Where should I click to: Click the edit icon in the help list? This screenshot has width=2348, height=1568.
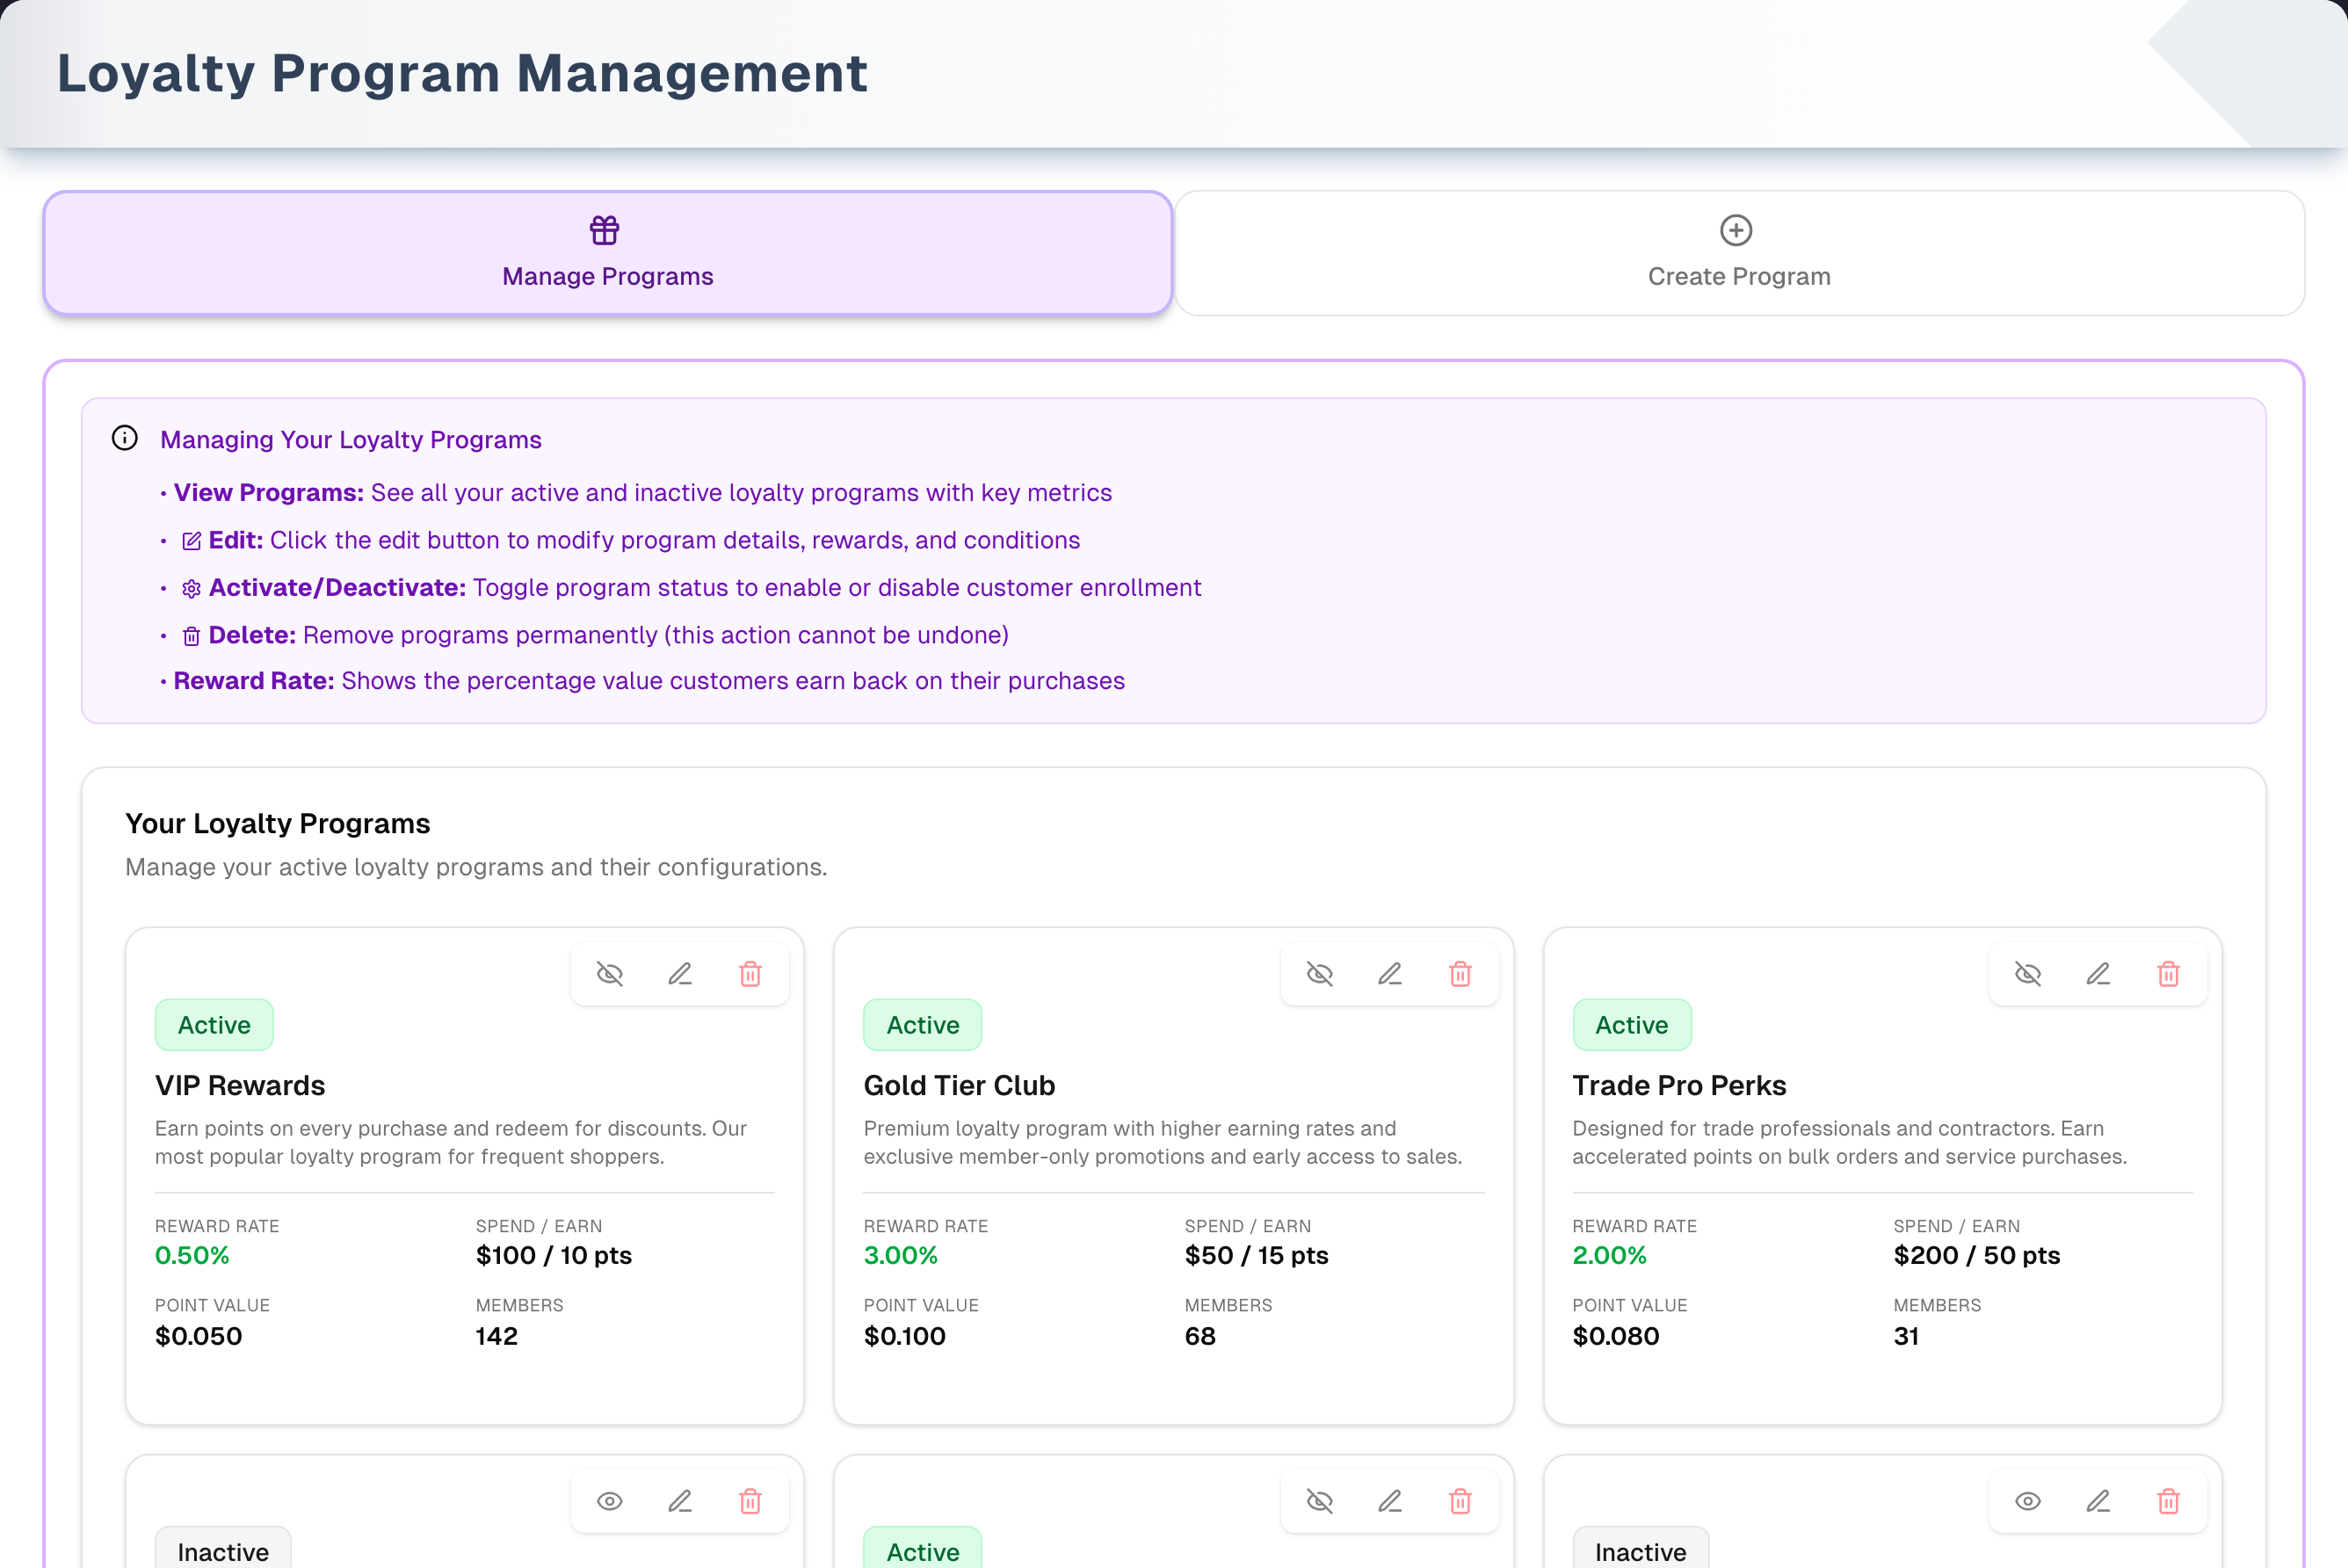(x=192, y=541)
